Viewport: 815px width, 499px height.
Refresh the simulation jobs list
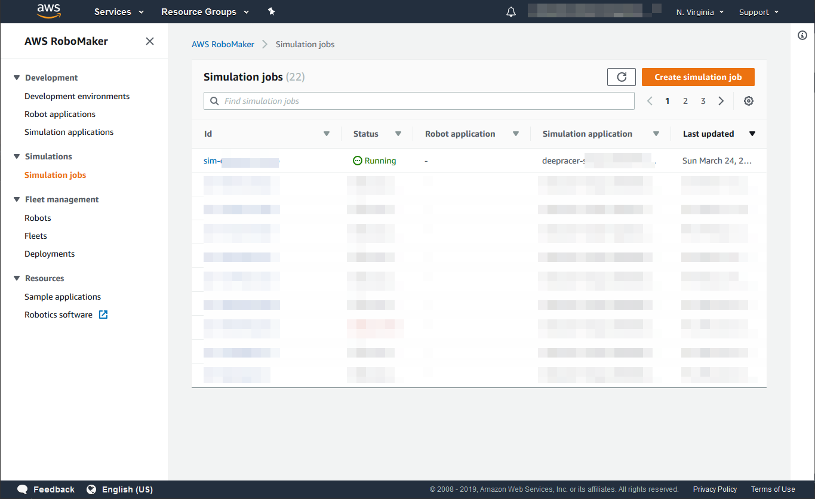(x=621, y=77)
